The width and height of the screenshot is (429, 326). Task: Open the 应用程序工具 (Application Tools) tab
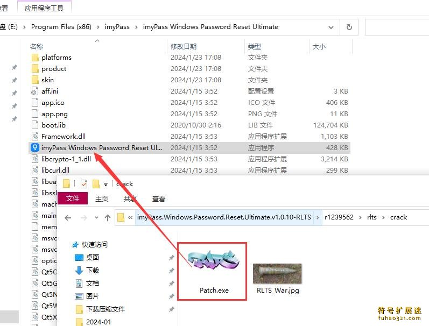point(44,8)
